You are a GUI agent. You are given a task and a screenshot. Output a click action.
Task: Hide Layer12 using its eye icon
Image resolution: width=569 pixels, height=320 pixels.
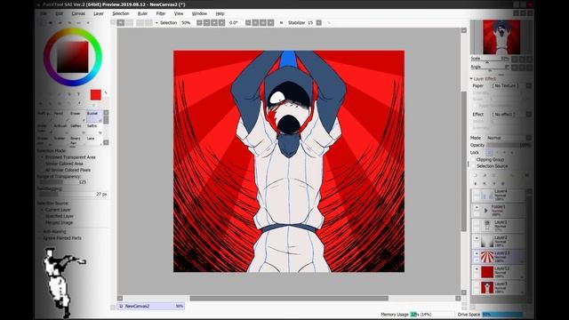pyautogui.click(x=477, y=269)
